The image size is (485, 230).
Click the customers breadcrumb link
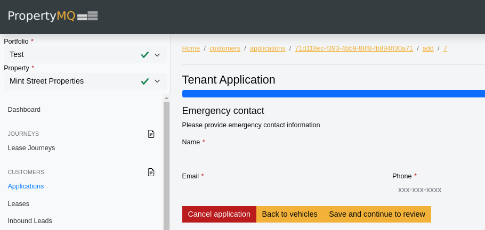pos(225,48)
